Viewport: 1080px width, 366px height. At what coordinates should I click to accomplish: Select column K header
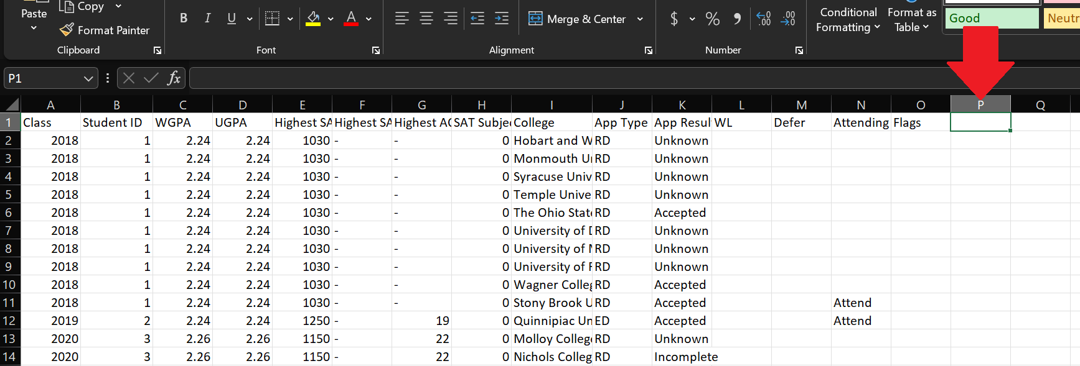682,105
